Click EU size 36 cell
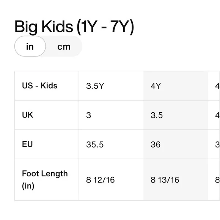The image size is (220, 220). click(176, 145)
